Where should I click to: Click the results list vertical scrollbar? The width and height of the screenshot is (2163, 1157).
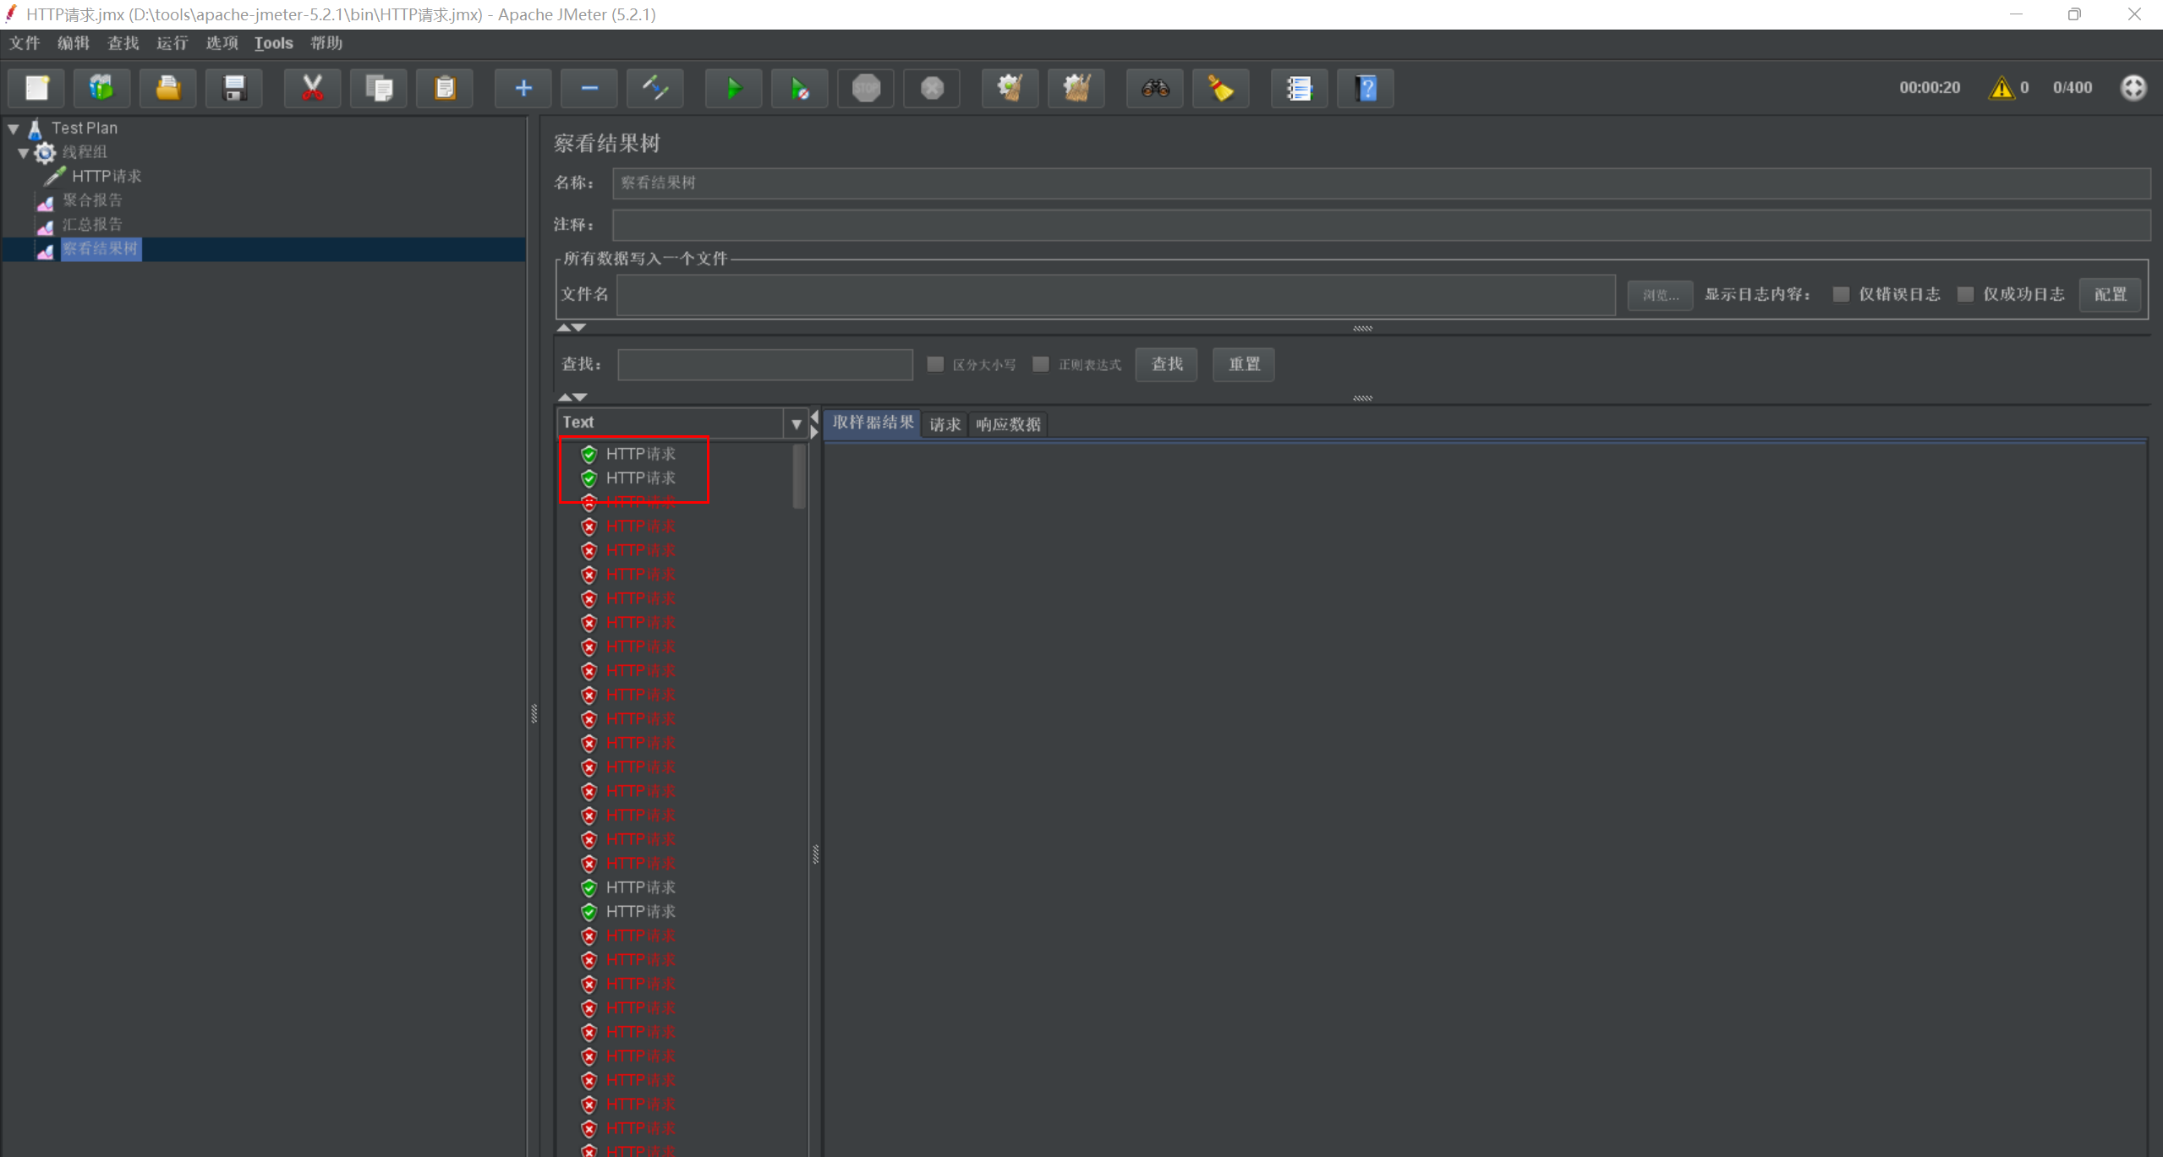tap(799, 478)
